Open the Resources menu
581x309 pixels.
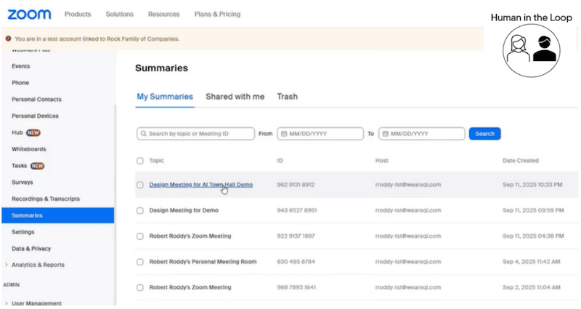tap(164, 14)
